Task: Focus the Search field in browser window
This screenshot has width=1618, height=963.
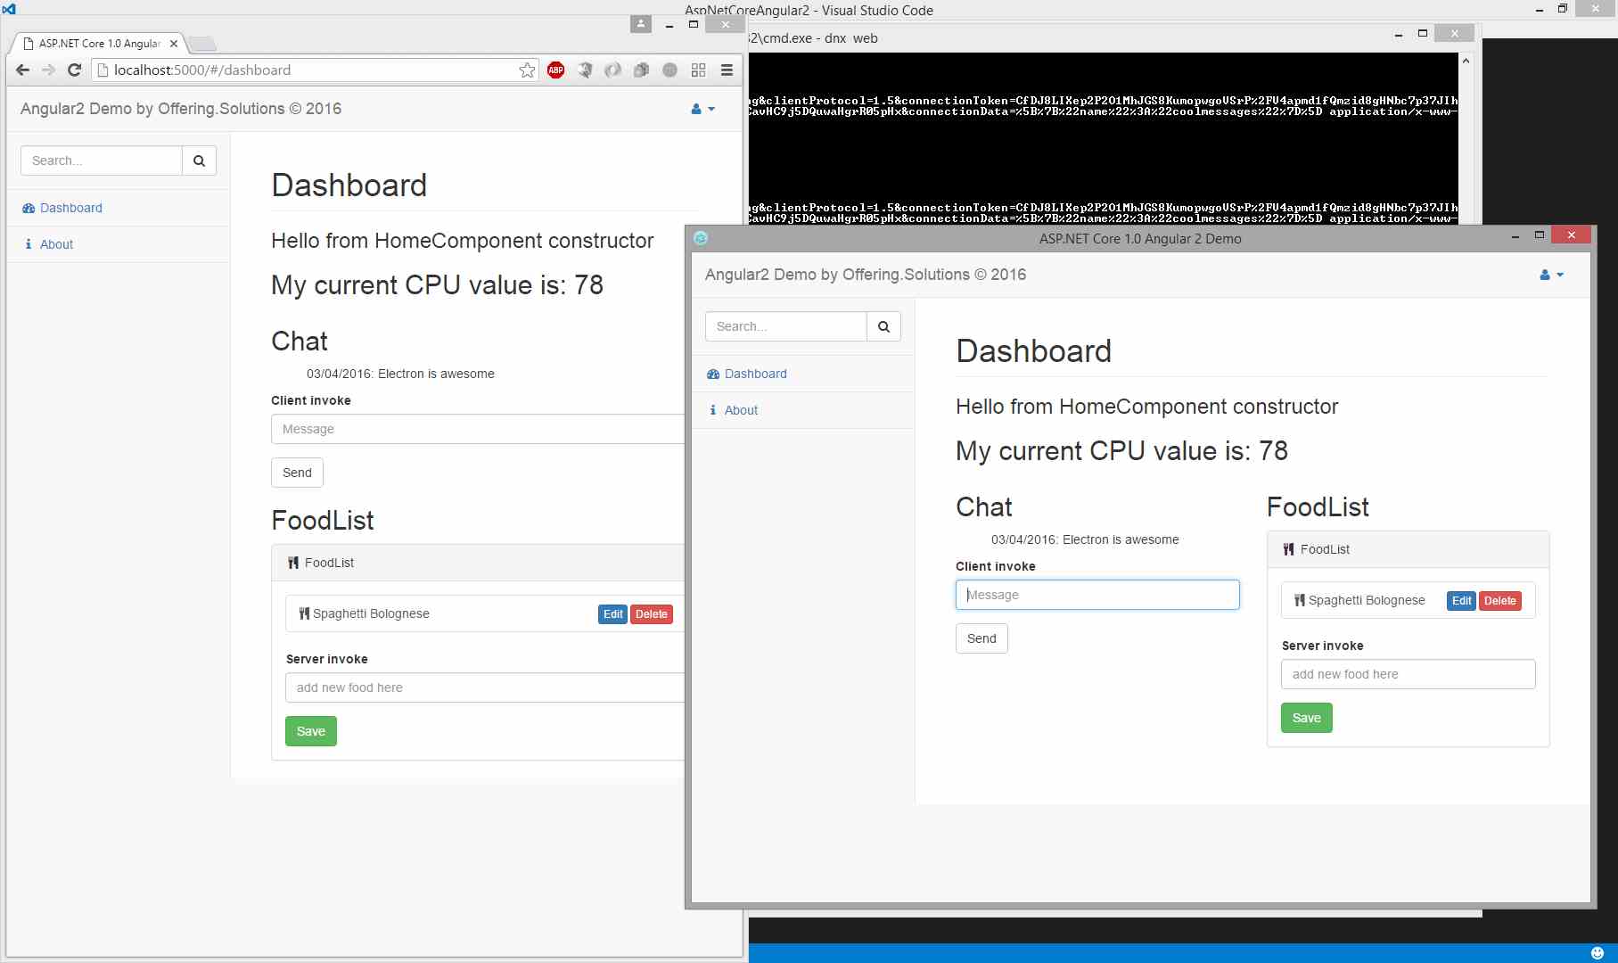Action: 102,160
